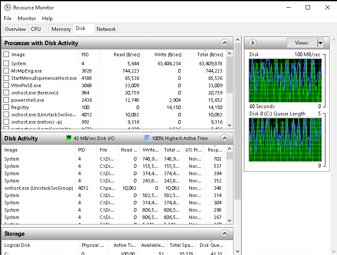Select the svchost.exe (UnistackSvcGroup) disk activity row
This screenshot has height=255, width=337.
point(39,188)
